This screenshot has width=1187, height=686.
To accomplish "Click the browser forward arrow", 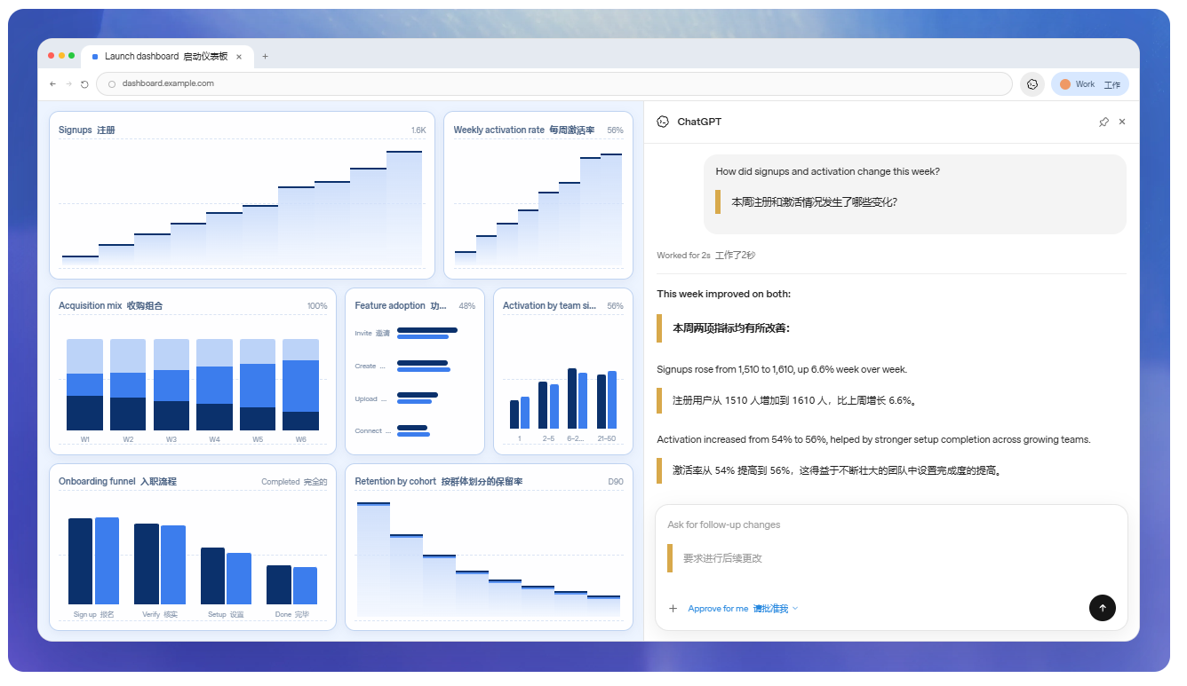I will [68, 83].
